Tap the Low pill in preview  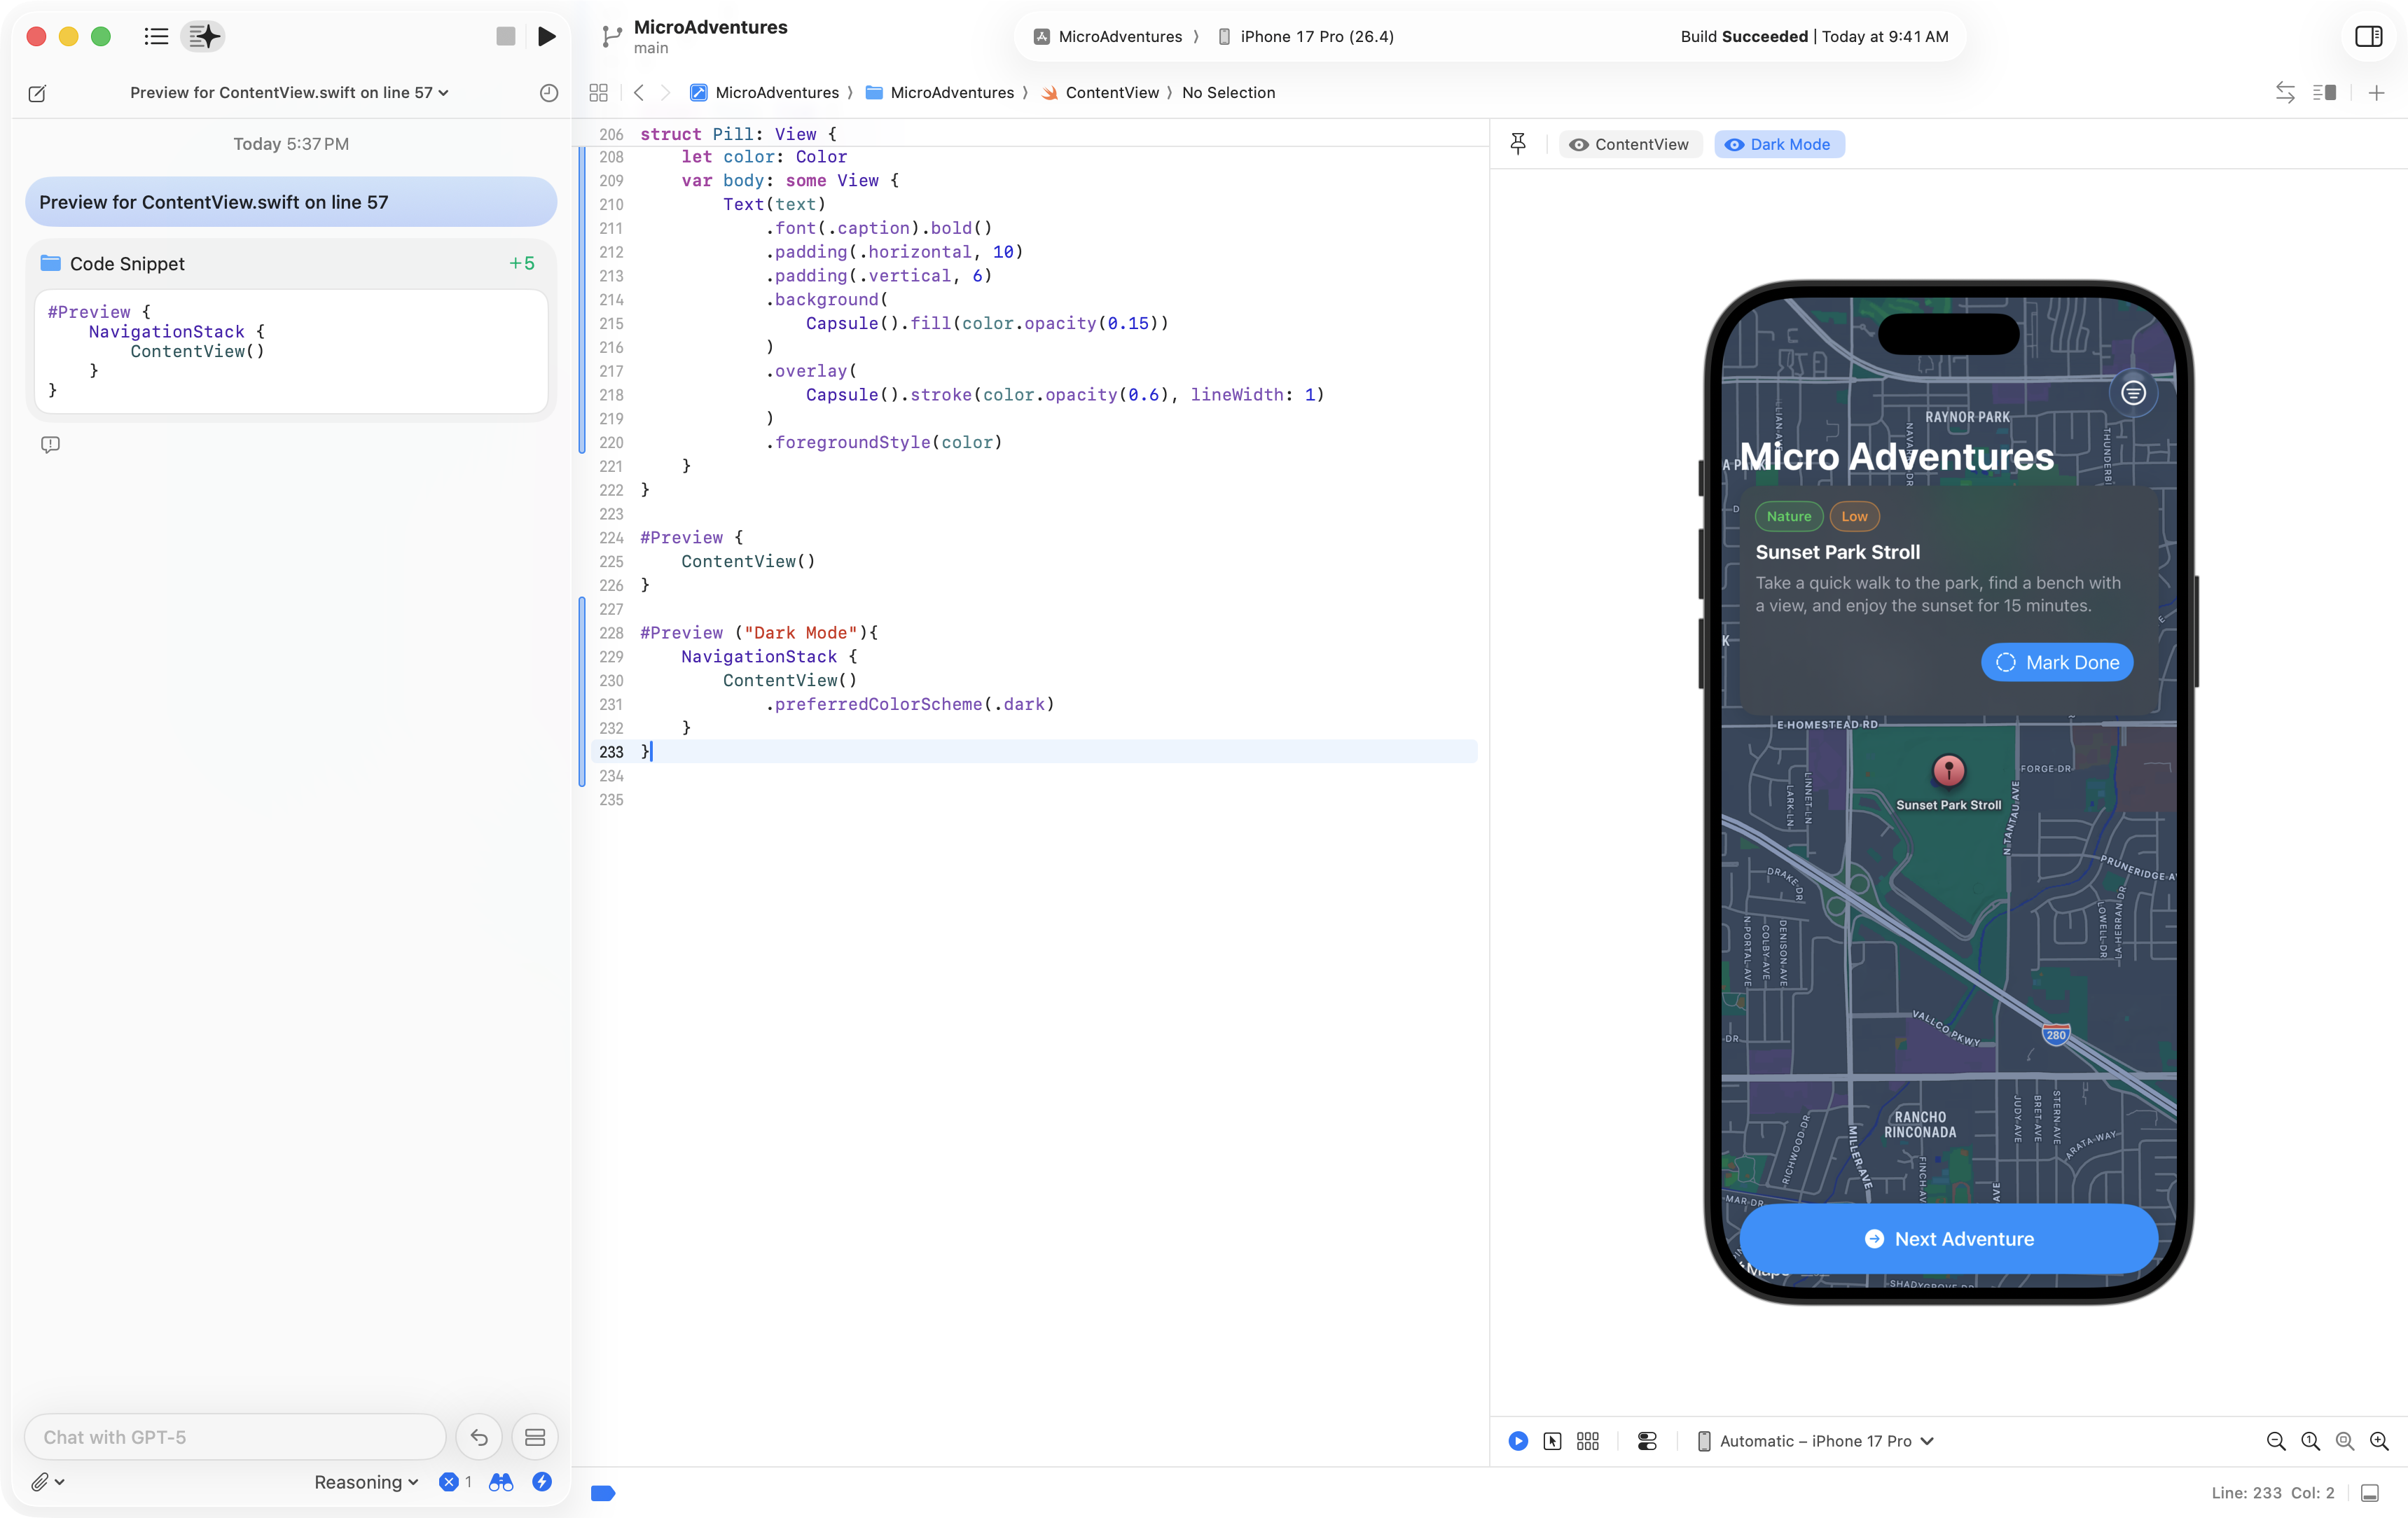(1854, 516)
